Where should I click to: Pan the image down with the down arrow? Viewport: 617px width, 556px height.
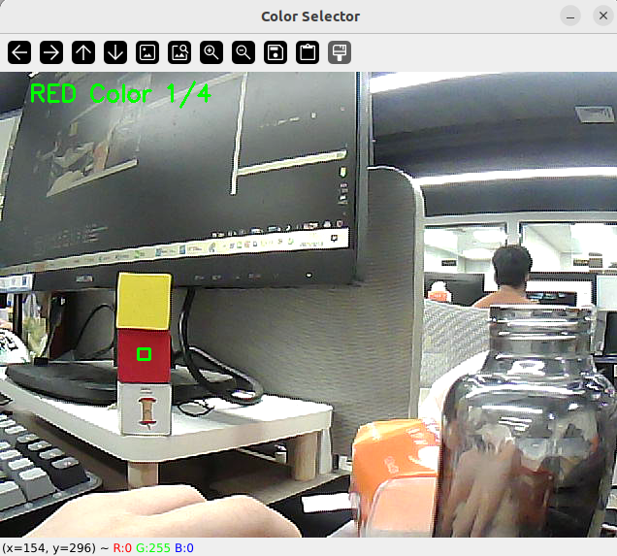coord(115,52)
